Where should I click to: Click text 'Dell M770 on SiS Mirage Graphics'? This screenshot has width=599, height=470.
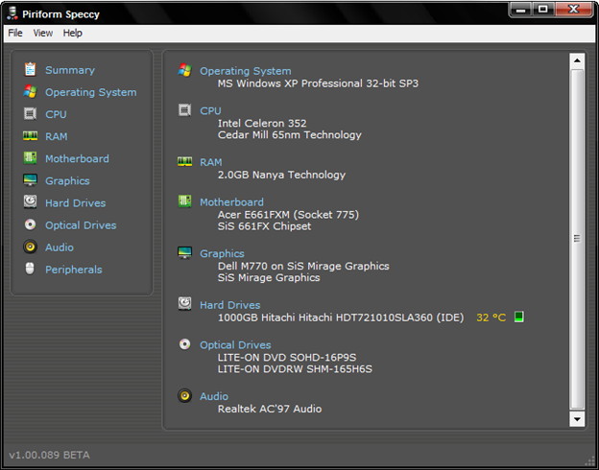pyautogui.click(x=303, y=266)
